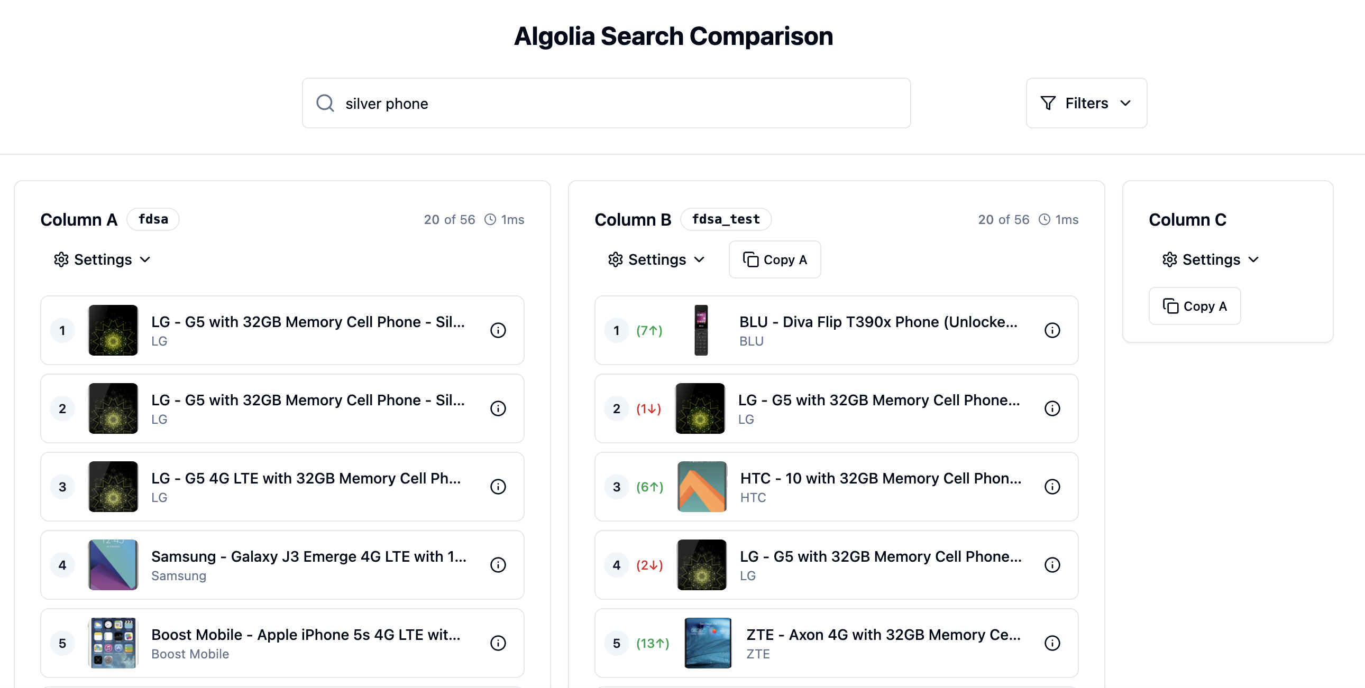This screenshot has height=688, width=1365.
Task: Click the search magnifier icon
Action: (325, 103)
